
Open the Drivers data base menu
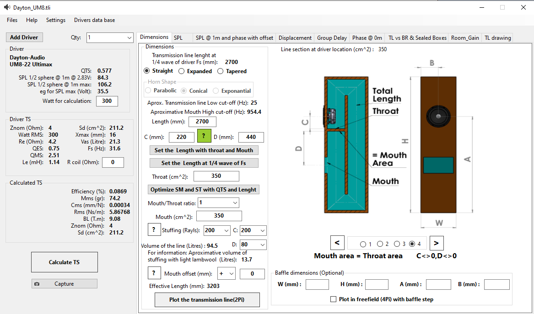(94, 20)
